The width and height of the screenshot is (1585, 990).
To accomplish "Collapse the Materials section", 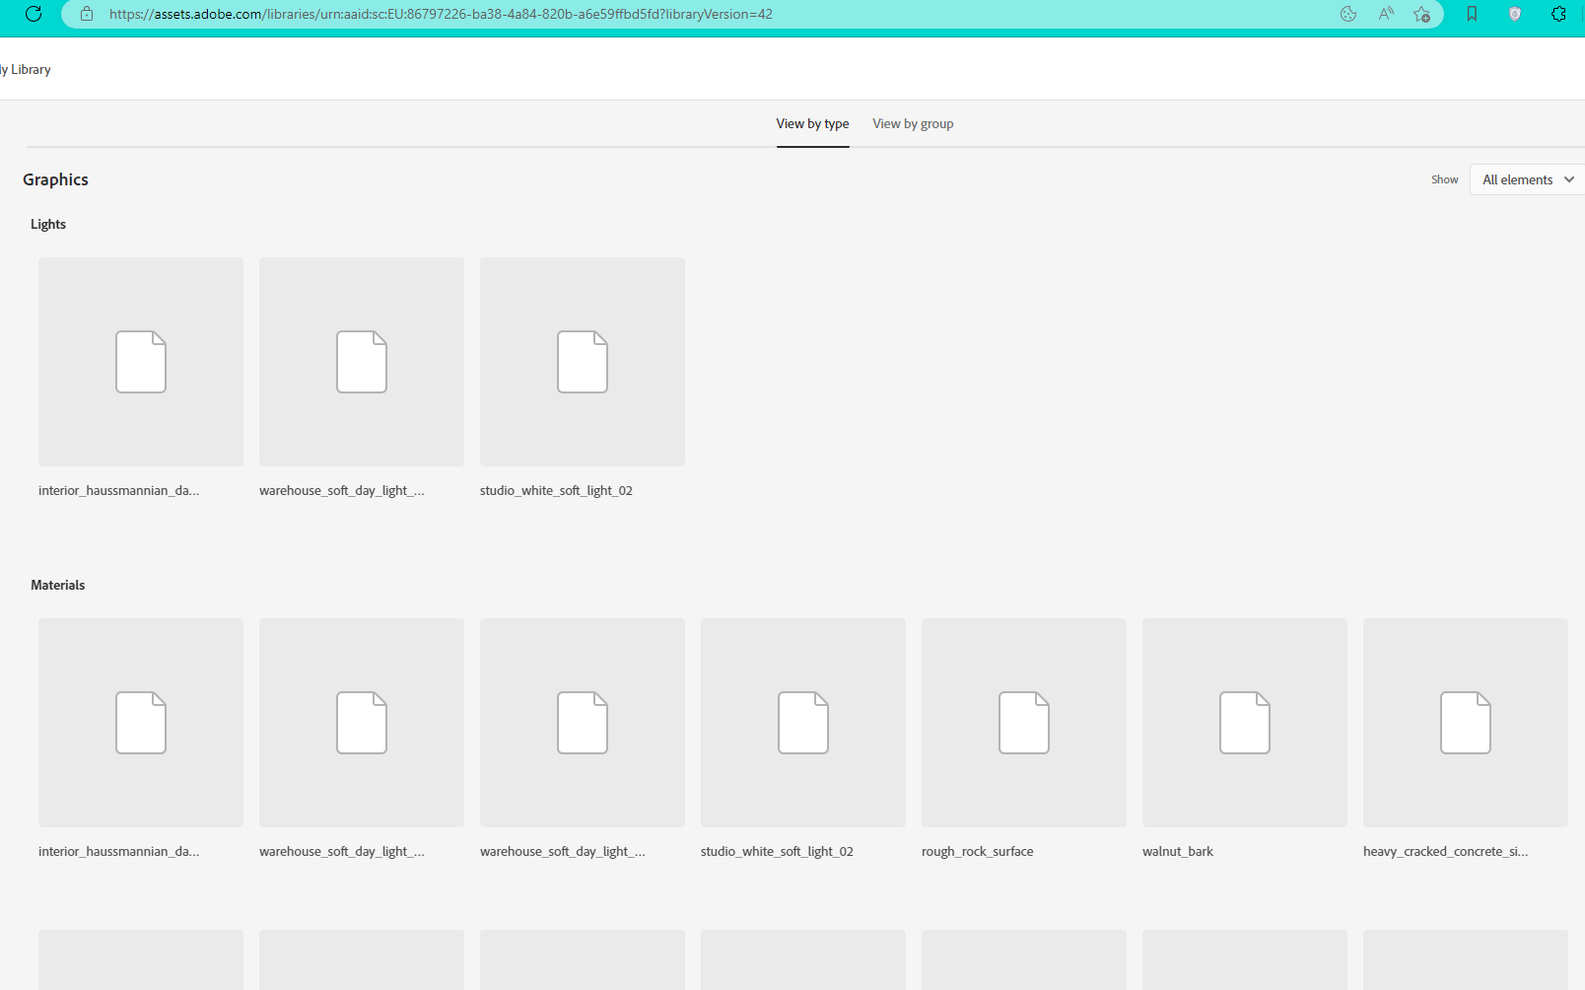I will pyautogui.click(x=56, y=585).
